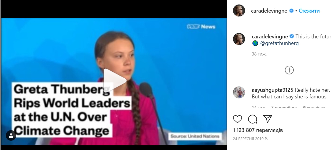Open the 1 123 807 переглядів count

click(x=258, y=130)
